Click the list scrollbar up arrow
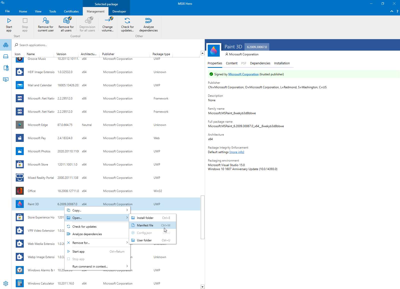This screenshot has width=400, height=289. [x=202, y=53]
